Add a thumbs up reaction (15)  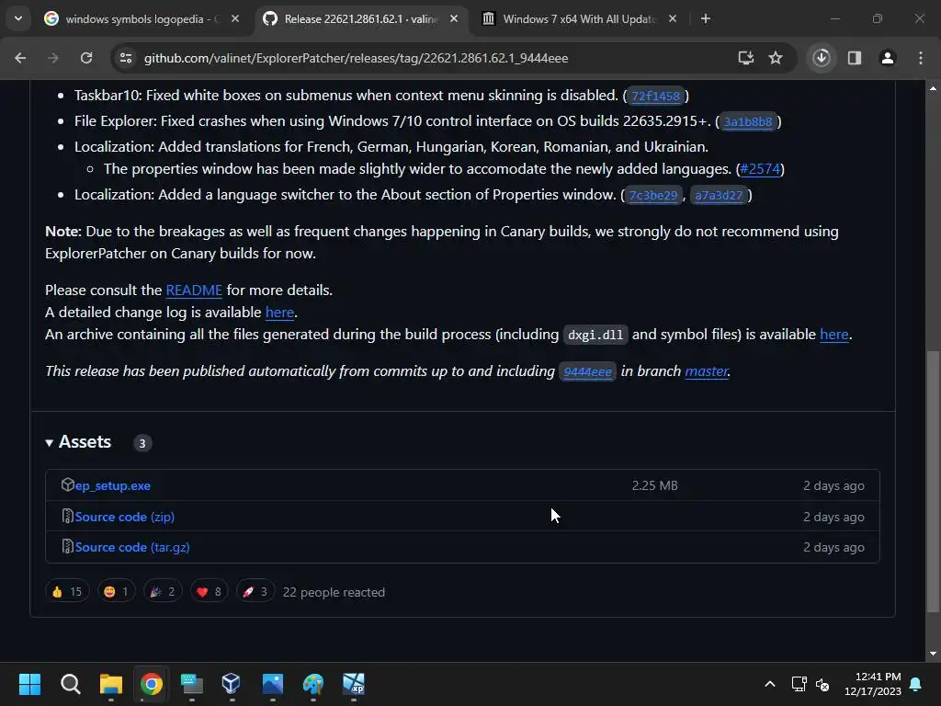(x=67, y=592)
